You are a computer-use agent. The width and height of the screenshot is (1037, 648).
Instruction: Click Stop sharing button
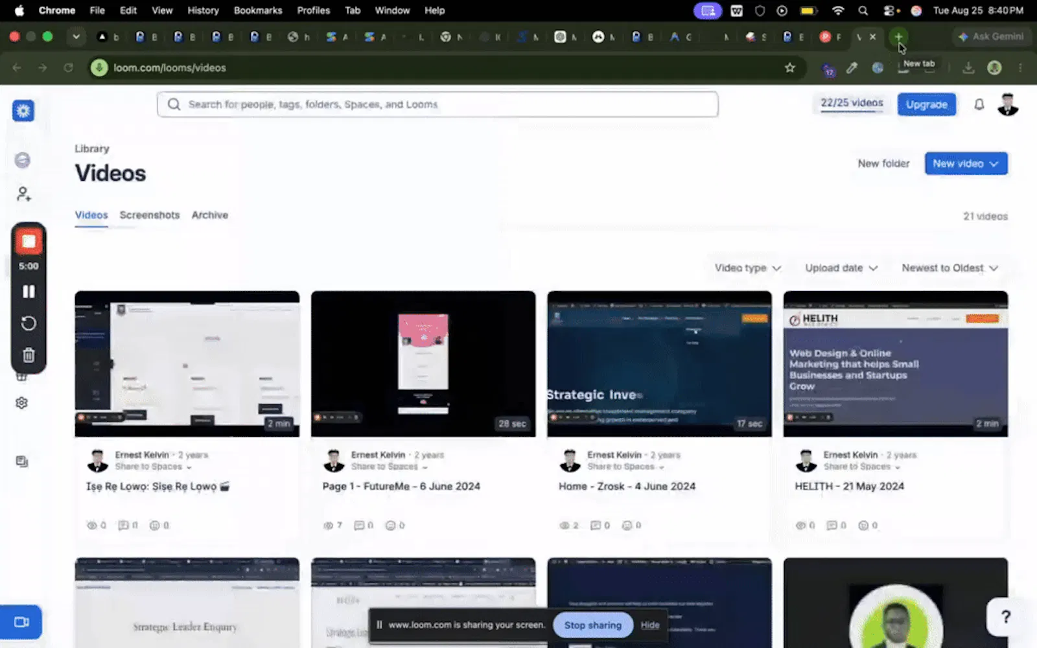pyautogui.click(x=593, y=625)
